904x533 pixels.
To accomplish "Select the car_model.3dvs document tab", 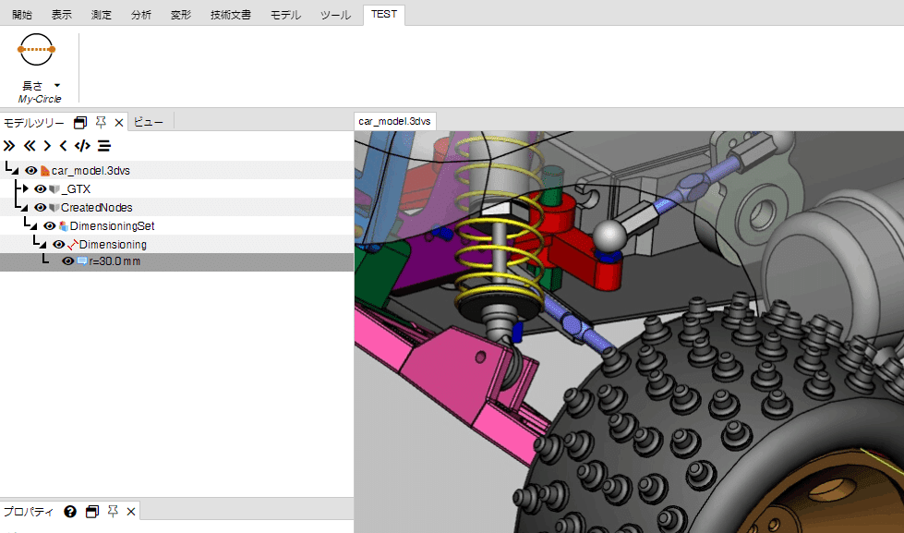I will point(395,122).
